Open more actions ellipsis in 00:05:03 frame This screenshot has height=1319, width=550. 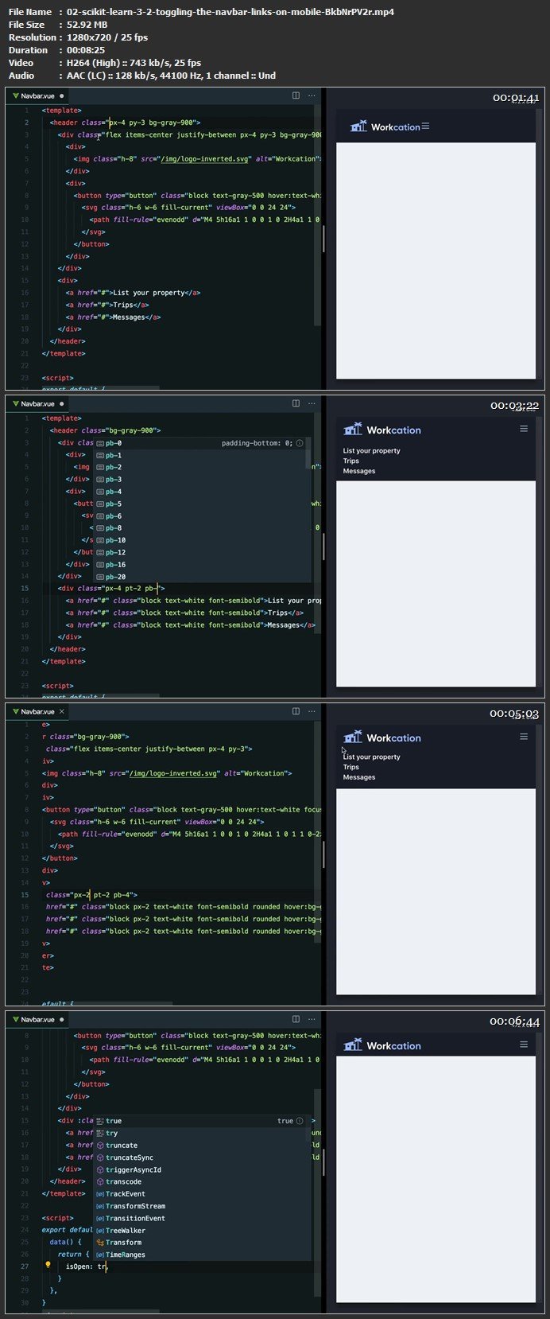tap(312, 711)
